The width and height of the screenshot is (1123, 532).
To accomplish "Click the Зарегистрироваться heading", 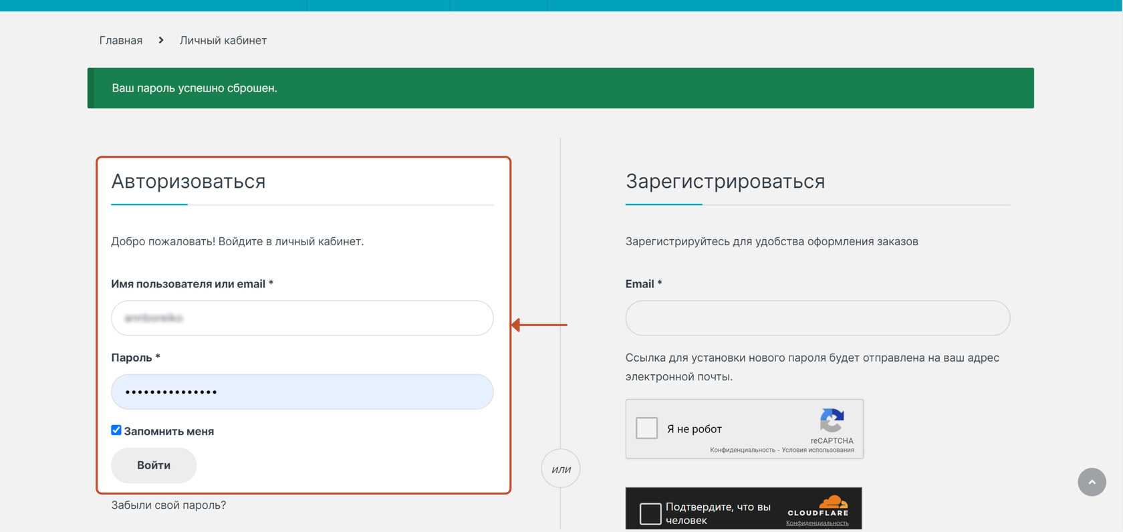I will coord(725,181).
